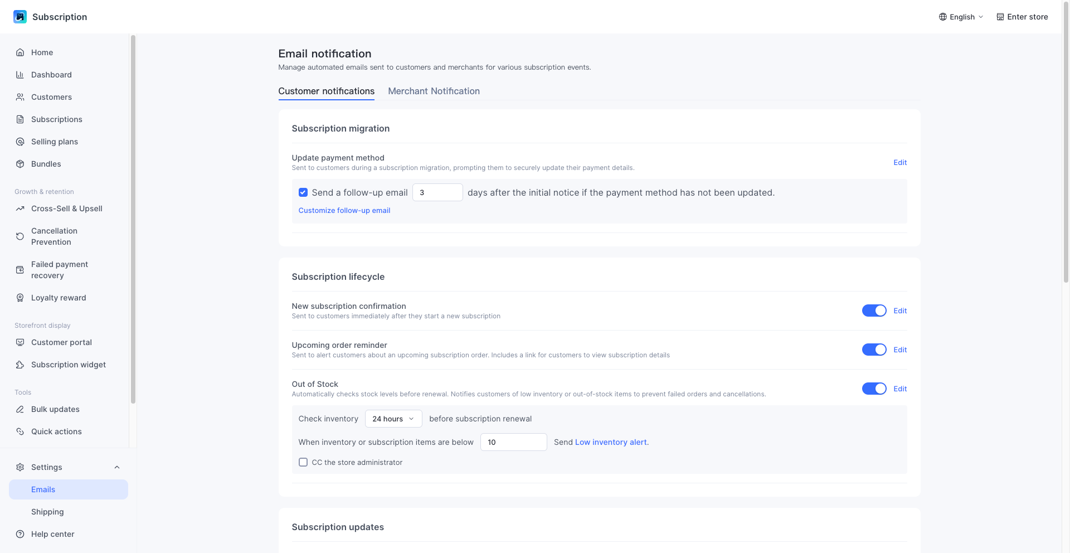Screen dimensions: 1070x553
Task: Open the Shipping settings menu item
Action: [x=69, y=512]
